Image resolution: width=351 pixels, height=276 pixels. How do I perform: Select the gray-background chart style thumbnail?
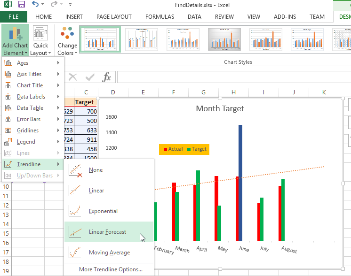pyautogui.click(x=224, y=39)
